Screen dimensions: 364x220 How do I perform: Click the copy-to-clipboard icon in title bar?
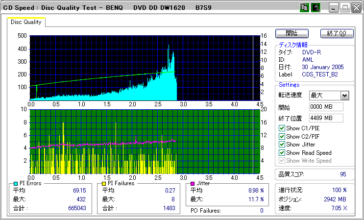pos(304,8)
